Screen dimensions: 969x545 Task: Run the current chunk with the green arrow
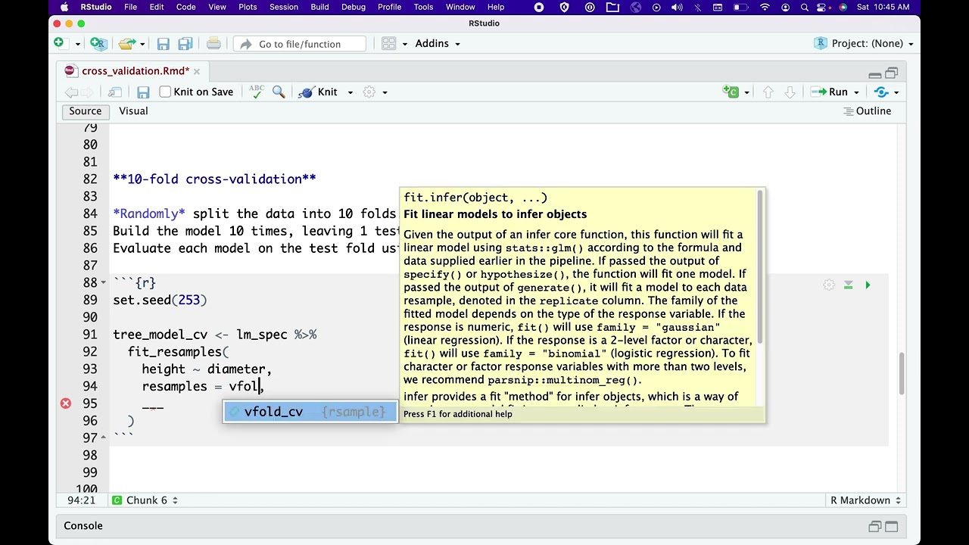[x=868, y=285]
